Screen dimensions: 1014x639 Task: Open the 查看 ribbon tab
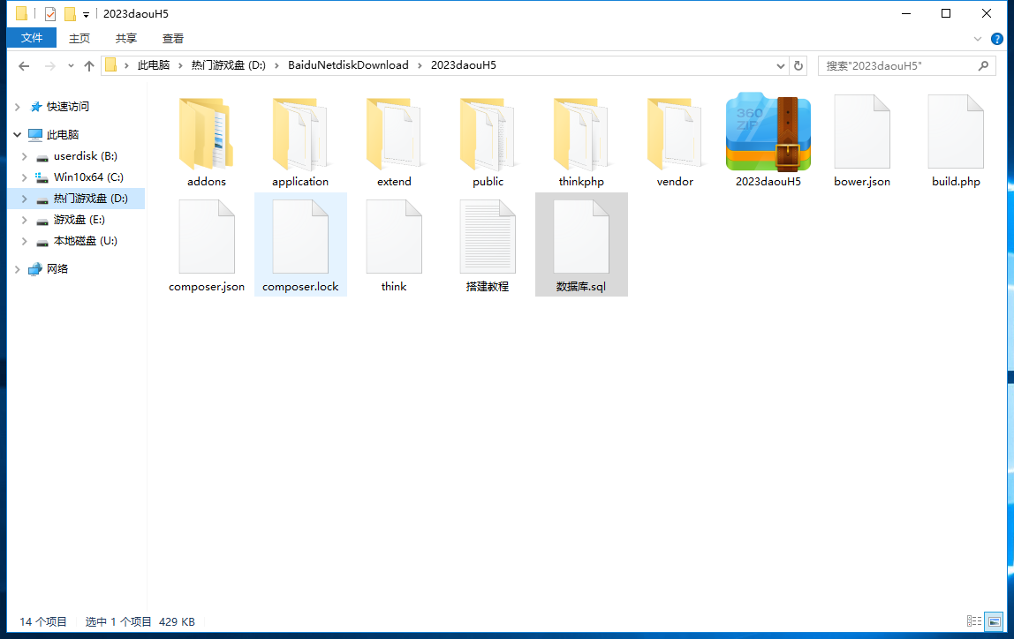pyautogui.click(x=173, y=38)
